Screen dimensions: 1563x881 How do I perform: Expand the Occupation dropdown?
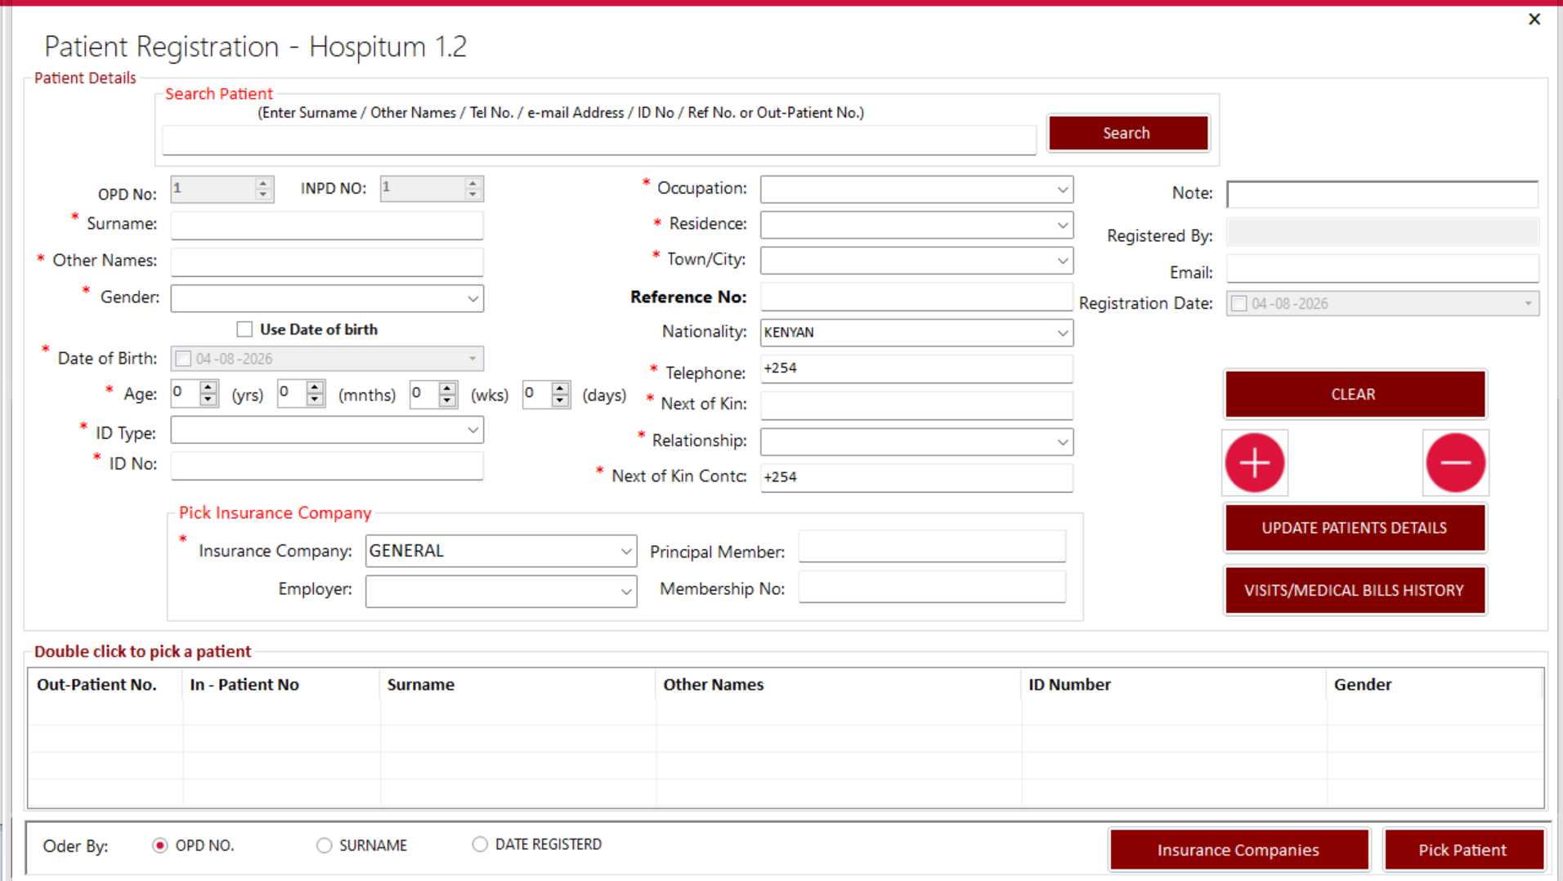click(1062, 190)
